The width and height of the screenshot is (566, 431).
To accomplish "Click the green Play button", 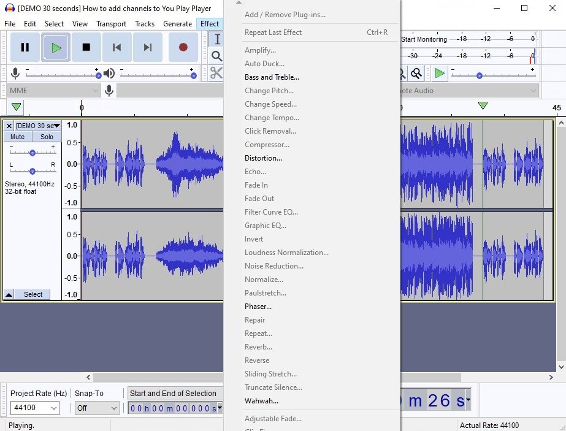I will tap(56, 47).
